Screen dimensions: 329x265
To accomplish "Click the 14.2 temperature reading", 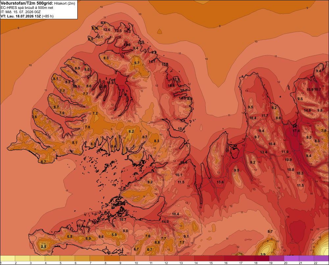I will pos(127,31).
